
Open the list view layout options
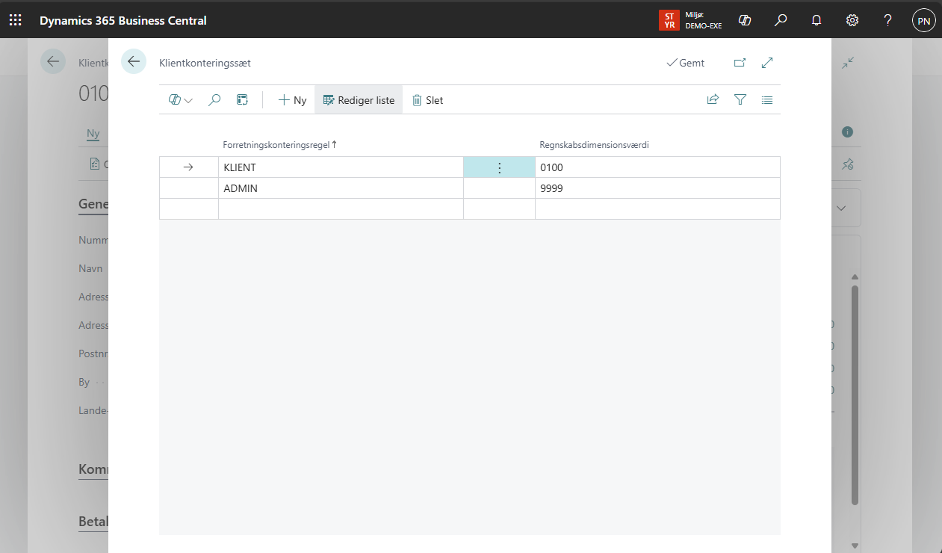coord(767,99)
